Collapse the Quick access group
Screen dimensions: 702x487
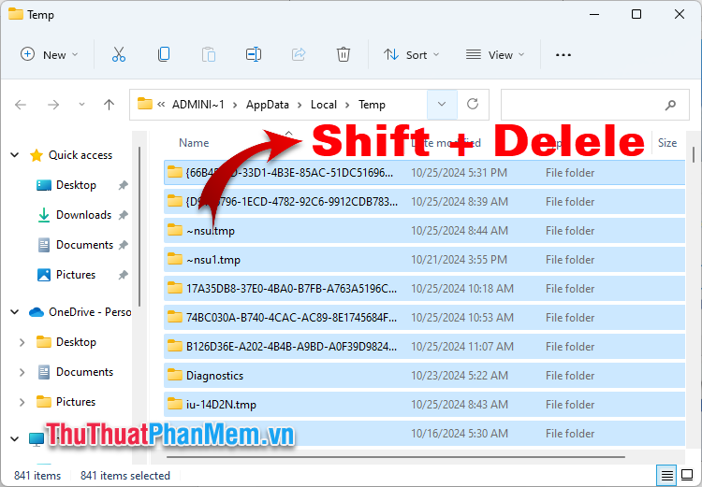coord(15,155)
